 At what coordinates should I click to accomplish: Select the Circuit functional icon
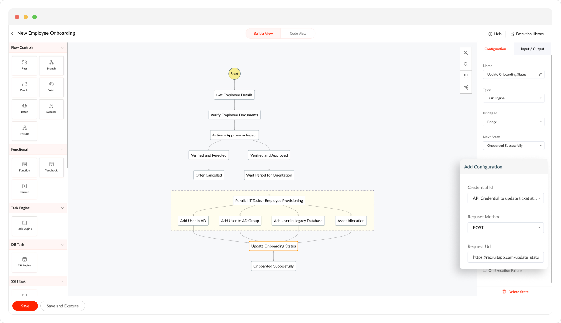[25, 189]
